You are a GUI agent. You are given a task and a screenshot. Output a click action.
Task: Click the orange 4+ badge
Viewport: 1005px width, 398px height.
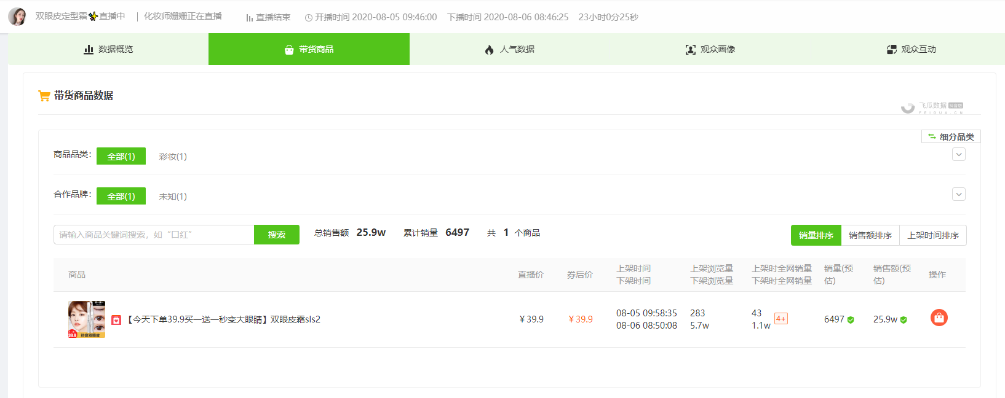[x=781, y=319]
